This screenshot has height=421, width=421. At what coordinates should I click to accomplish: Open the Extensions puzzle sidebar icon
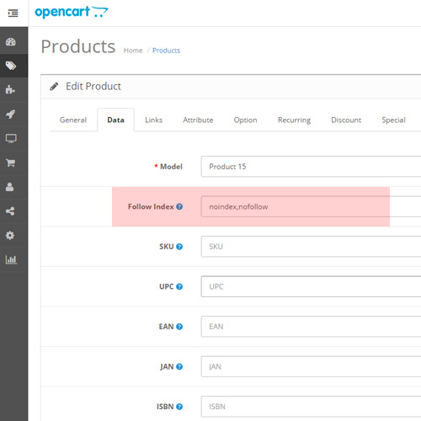[10, 89]
